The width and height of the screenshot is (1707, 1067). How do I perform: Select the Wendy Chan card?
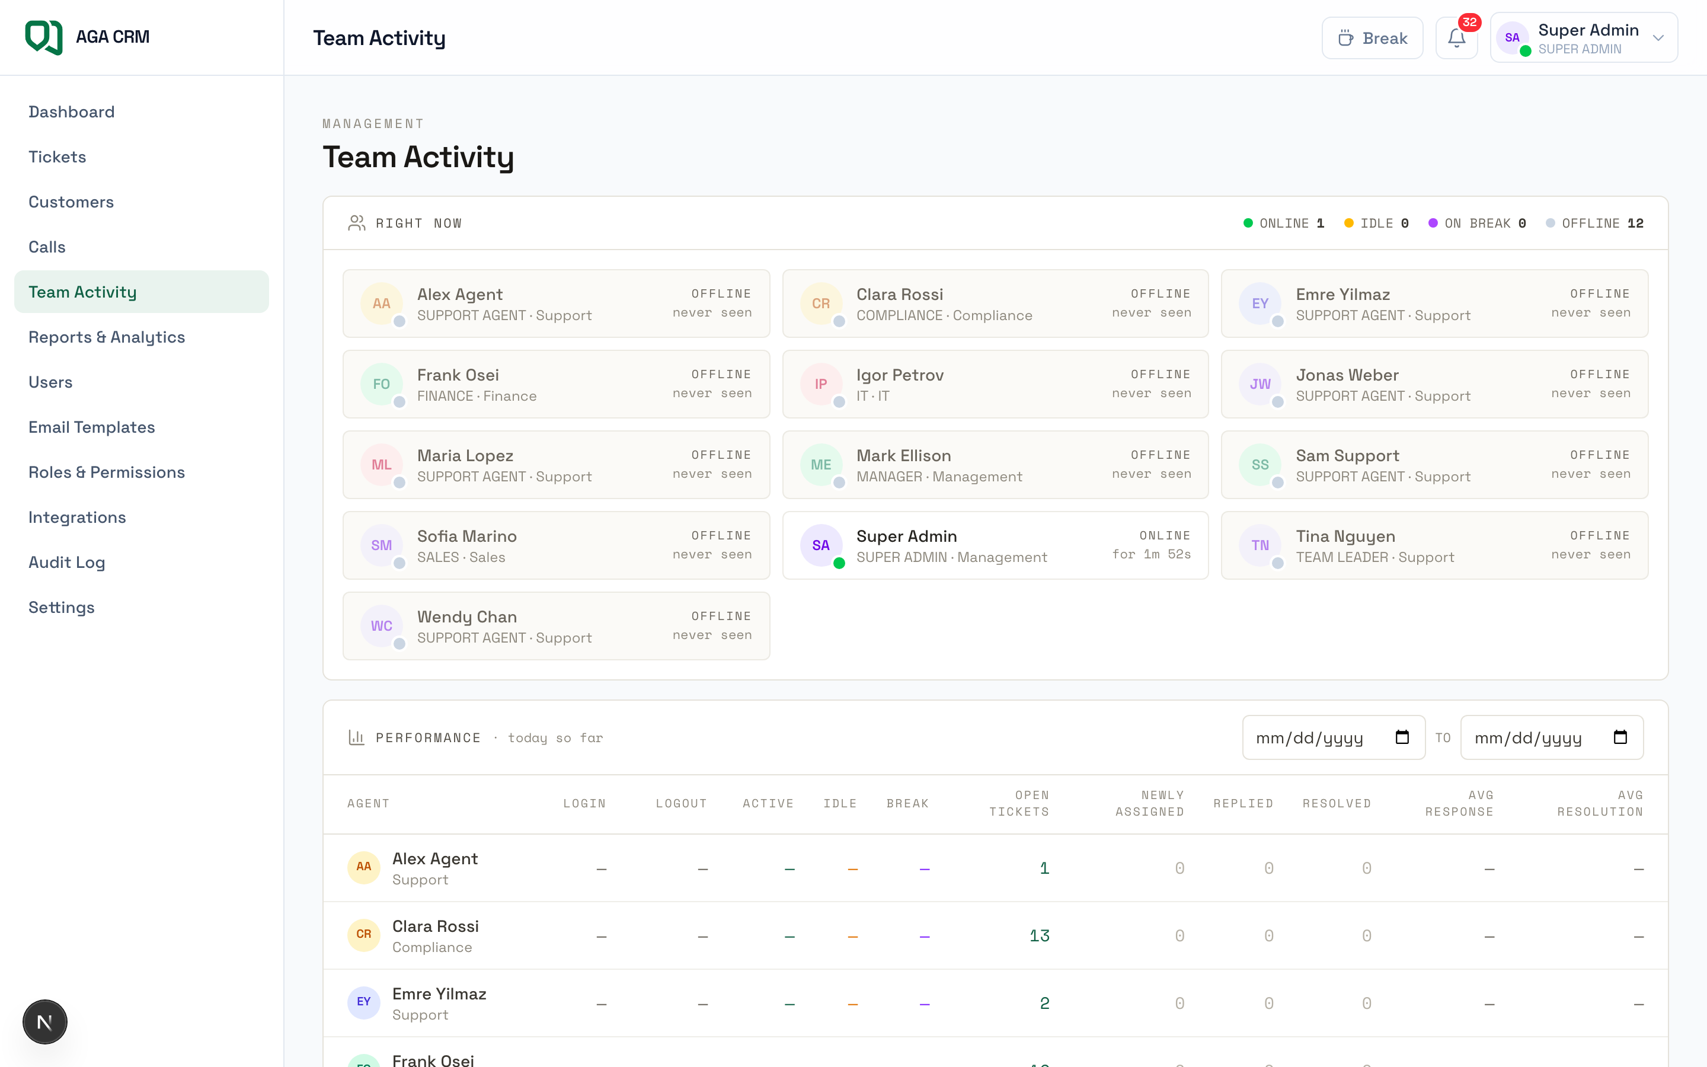(556, 626)
